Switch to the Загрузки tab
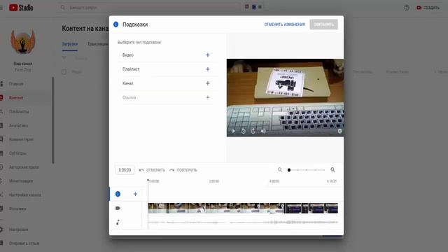The height and width of the screenshot is (252, 448). (70, 44)
